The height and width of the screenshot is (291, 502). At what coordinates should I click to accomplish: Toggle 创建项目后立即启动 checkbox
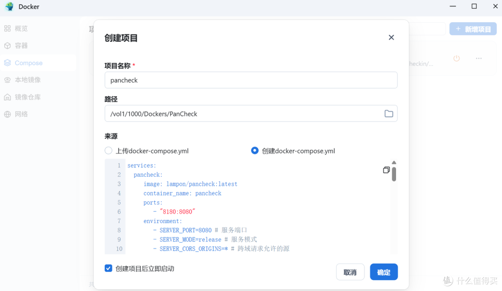coord(108,268)
